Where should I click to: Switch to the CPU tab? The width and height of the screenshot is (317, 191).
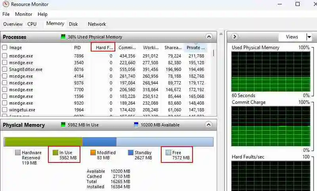click(x=32, y=24)
